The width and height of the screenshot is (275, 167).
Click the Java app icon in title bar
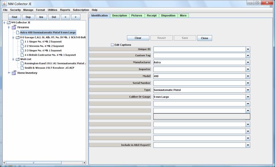point(4,4)
